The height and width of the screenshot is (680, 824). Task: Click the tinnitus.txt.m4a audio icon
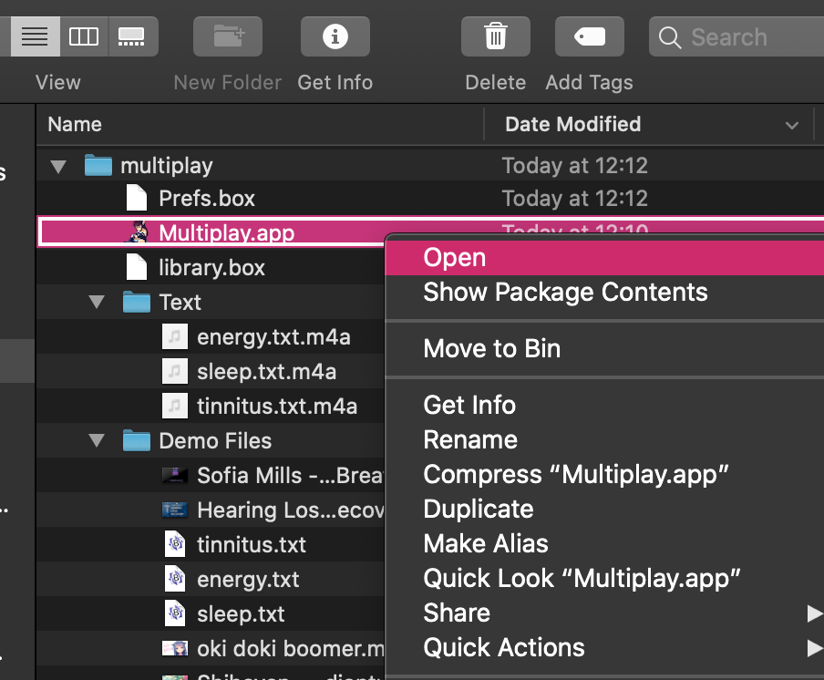point(174,406)
